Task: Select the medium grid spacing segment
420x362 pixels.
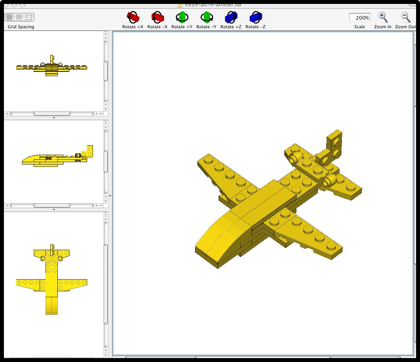Action: click(19, 17)
